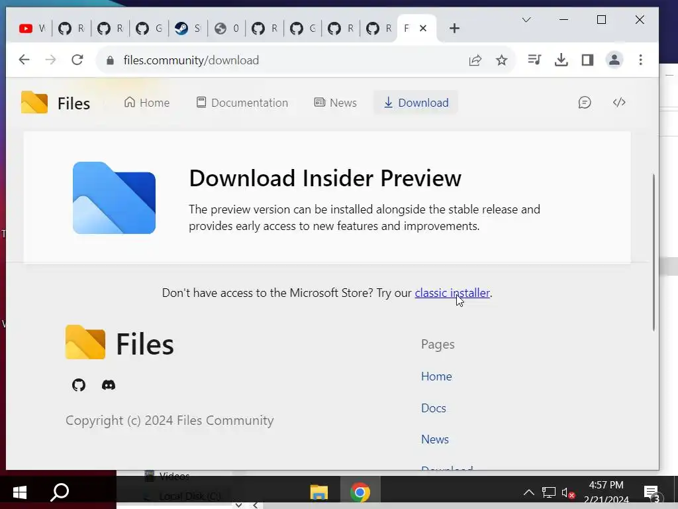Screen dimensions: 678x509
Task: Bookmark this page with the star icon
Action: point(502,60)
